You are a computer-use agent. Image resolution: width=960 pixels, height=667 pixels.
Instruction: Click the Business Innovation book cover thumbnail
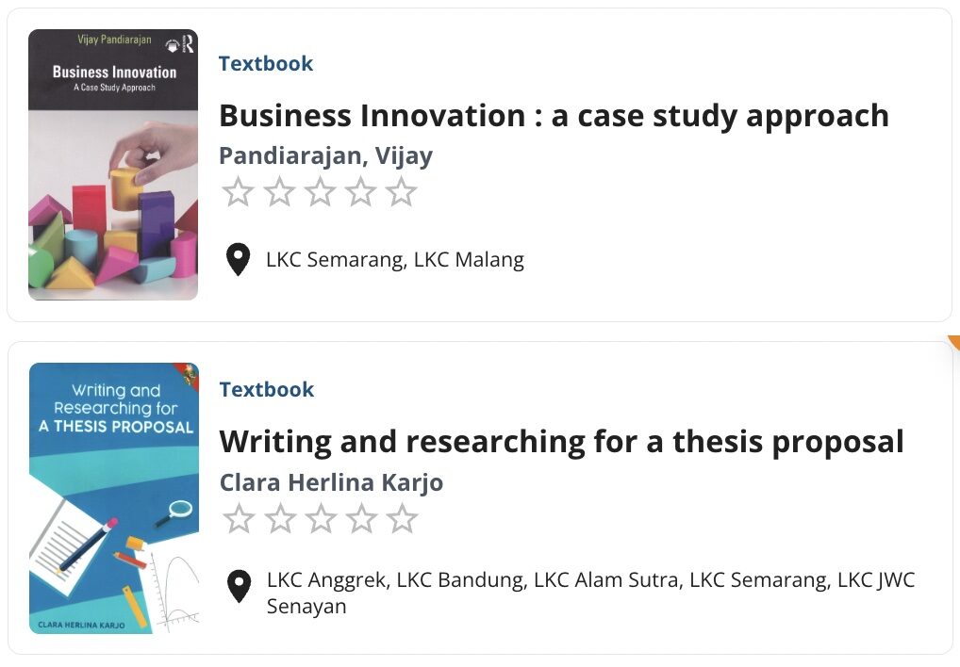tap(113, 165)
